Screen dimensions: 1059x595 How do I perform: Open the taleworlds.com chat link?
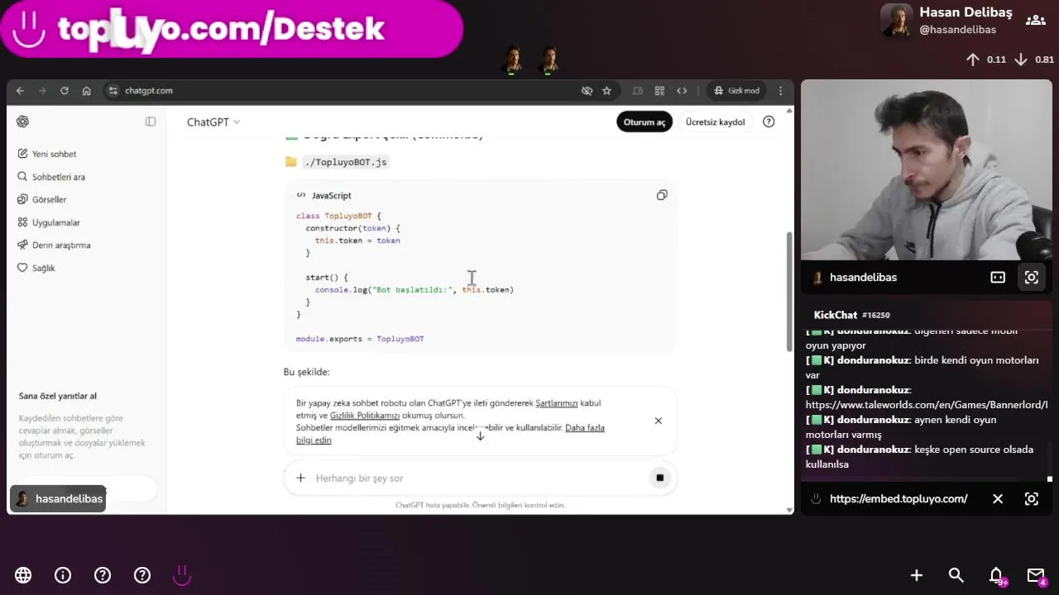tap(927, 405)
